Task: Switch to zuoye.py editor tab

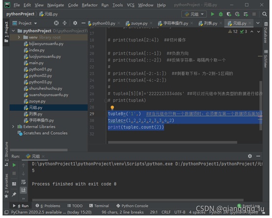Action: point(139,24)
